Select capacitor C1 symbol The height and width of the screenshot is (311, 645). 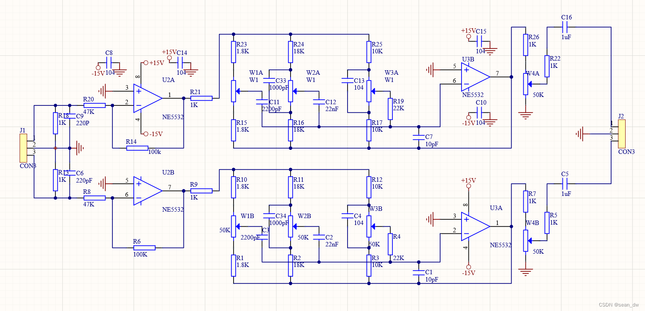coord(419,273)
